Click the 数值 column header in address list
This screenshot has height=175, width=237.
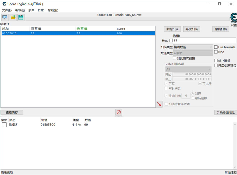[88, 120]
